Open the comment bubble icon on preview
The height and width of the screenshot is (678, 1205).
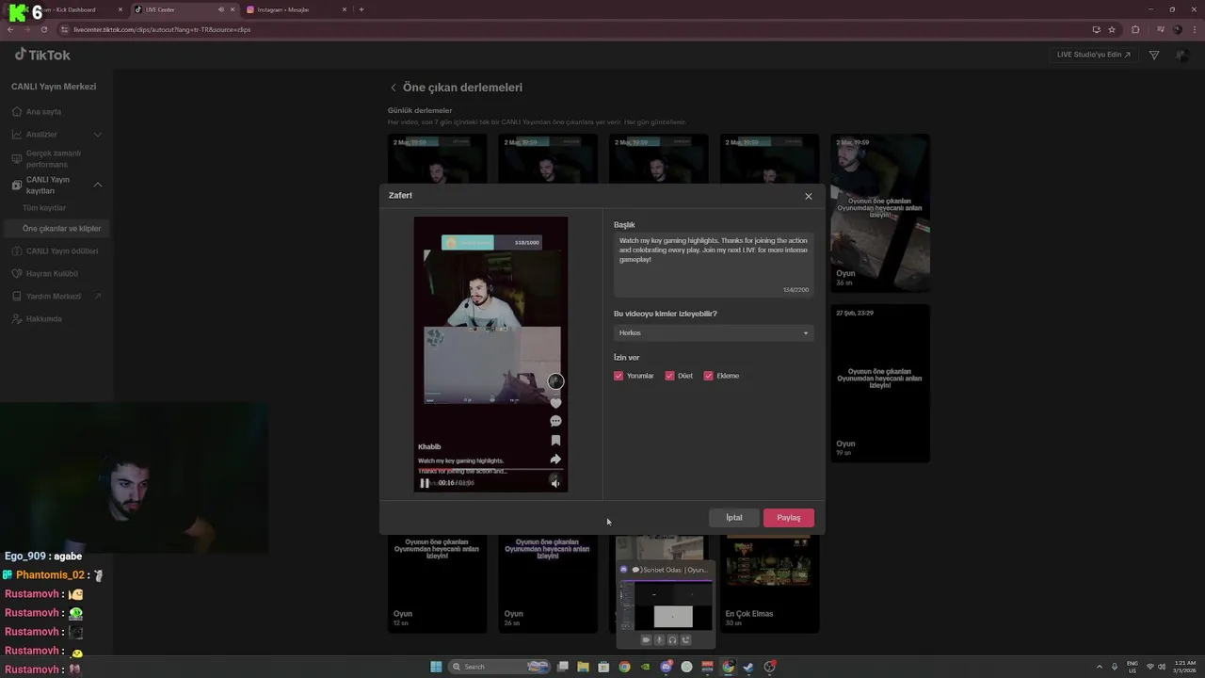click(x=555, y=421)
